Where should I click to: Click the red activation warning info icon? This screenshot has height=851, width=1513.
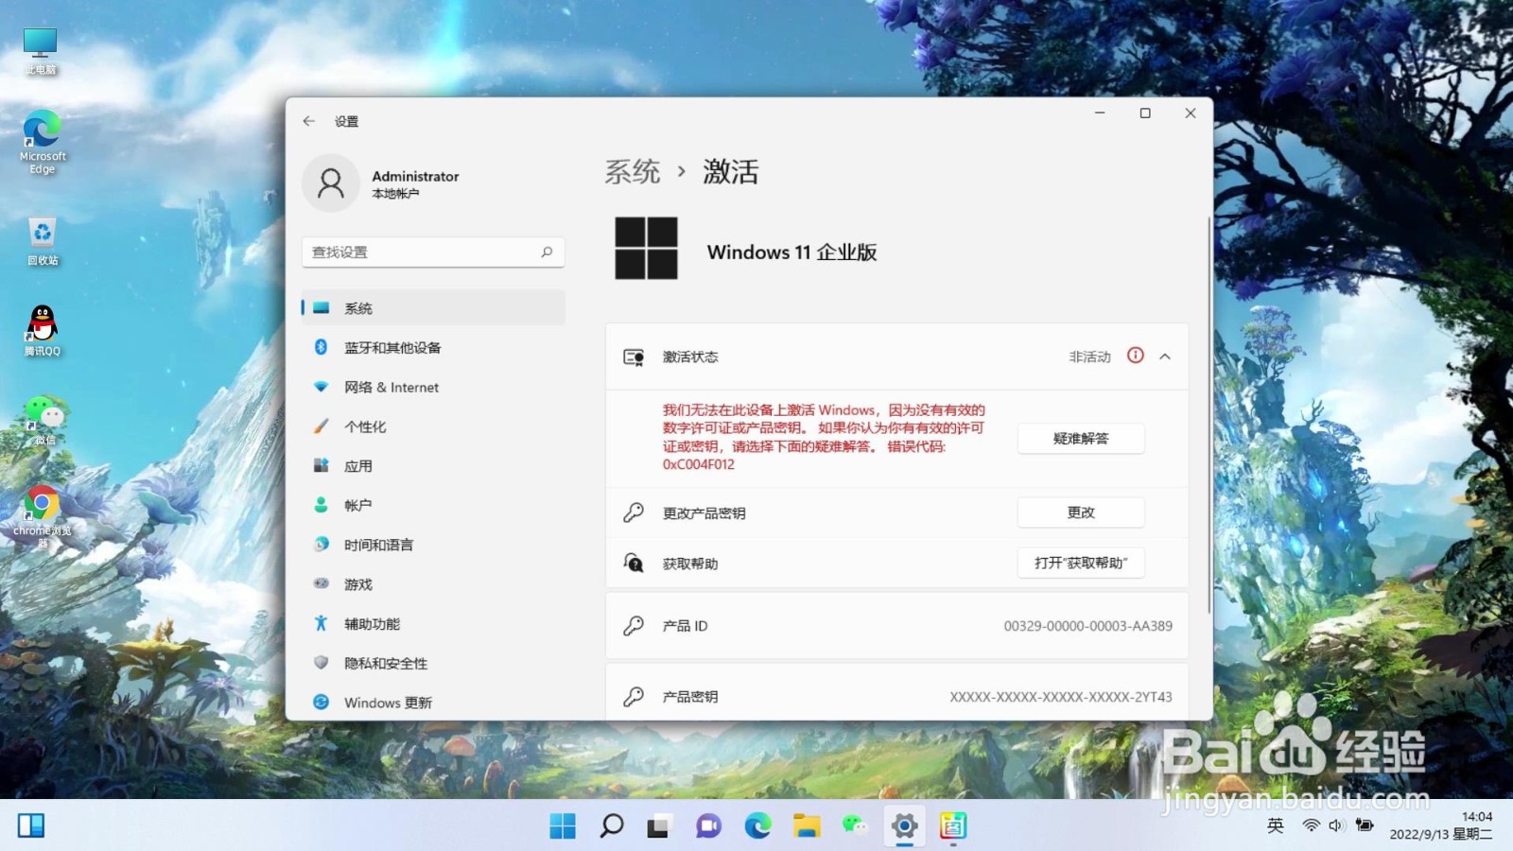(x=1136, y=356)
